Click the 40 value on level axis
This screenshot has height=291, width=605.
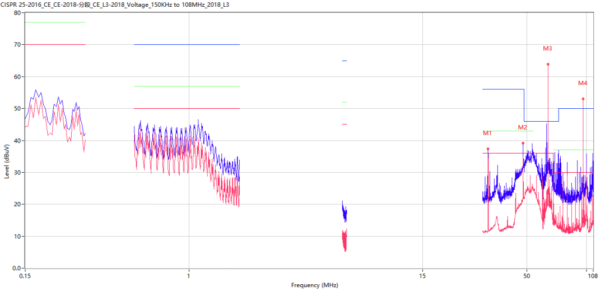17,141
